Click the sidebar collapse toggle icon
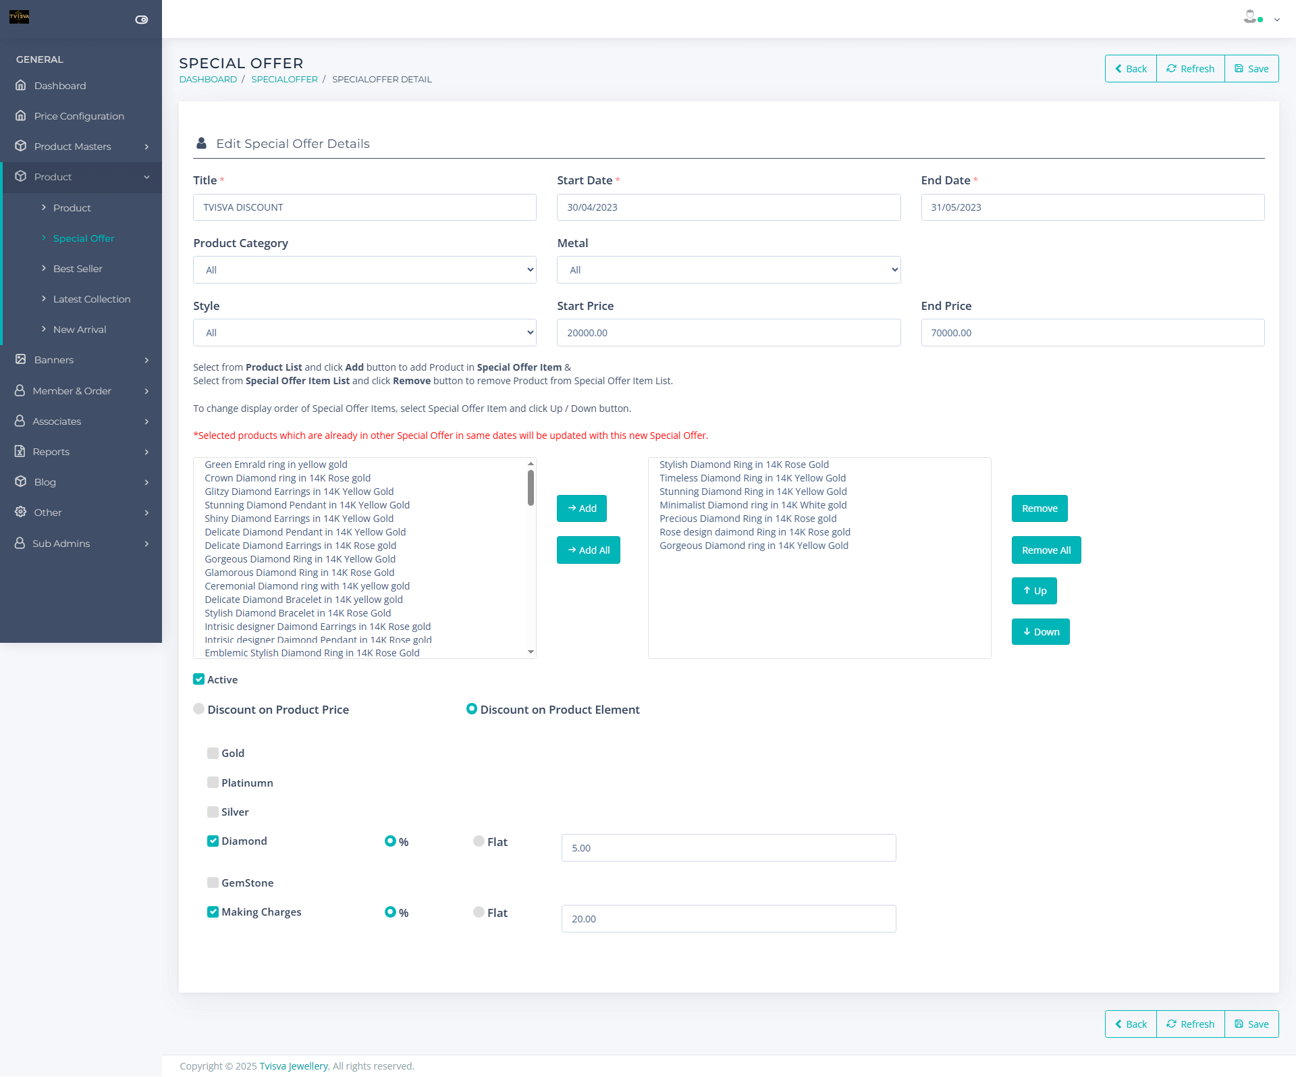 click(142, 20)
